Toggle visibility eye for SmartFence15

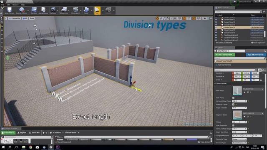(x=216, y=30)
